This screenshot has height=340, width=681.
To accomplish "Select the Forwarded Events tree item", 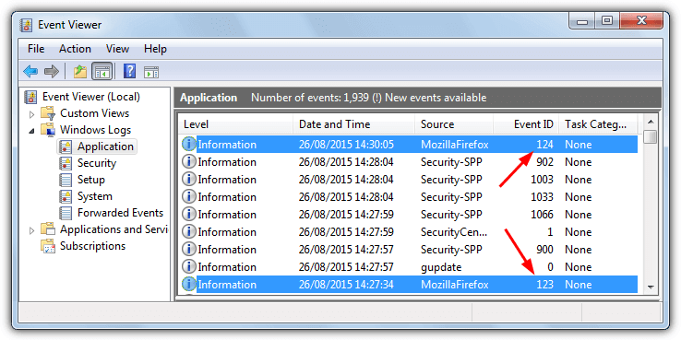I will (120, 213).
